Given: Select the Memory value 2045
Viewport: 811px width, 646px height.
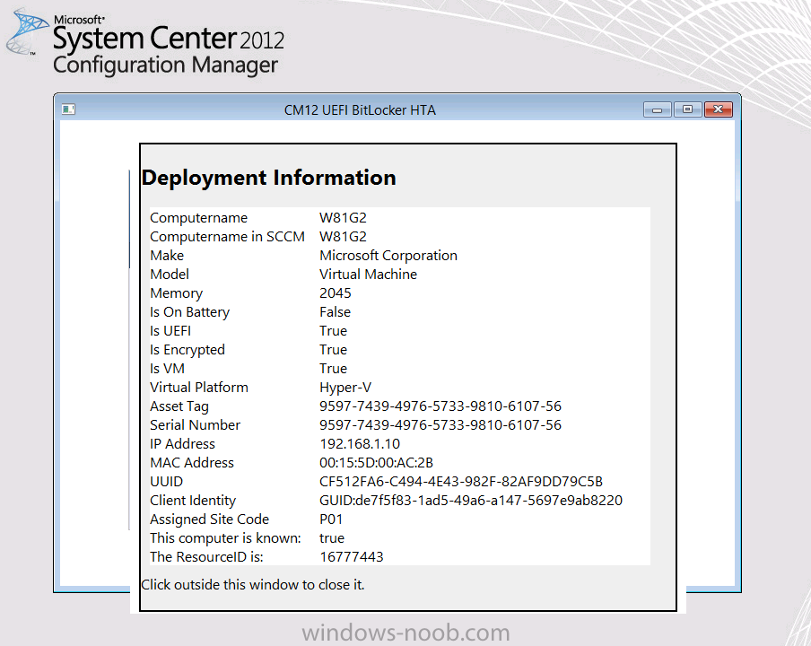Looking at the screenshot, I should point(336,293).
